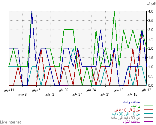Select legend label من 2 الى 10 دقائق
This screenshot has width=156, height=125.
[x=127, y=110]
